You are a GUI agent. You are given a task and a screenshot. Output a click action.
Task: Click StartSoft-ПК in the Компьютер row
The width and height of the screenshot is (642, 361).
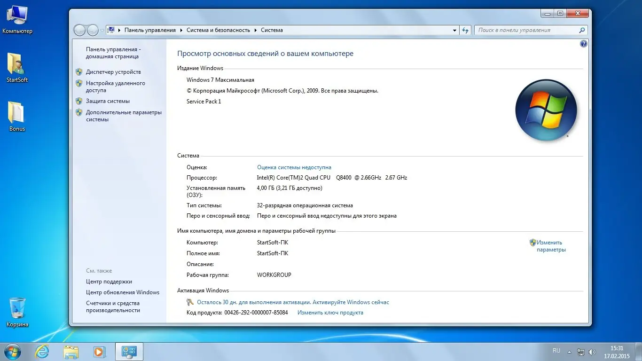(x=273, y=243)
